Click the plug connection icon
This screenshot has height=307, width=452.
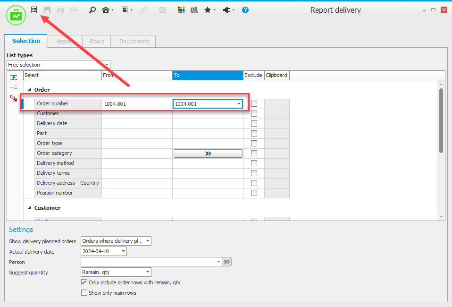tap(226, 10)
